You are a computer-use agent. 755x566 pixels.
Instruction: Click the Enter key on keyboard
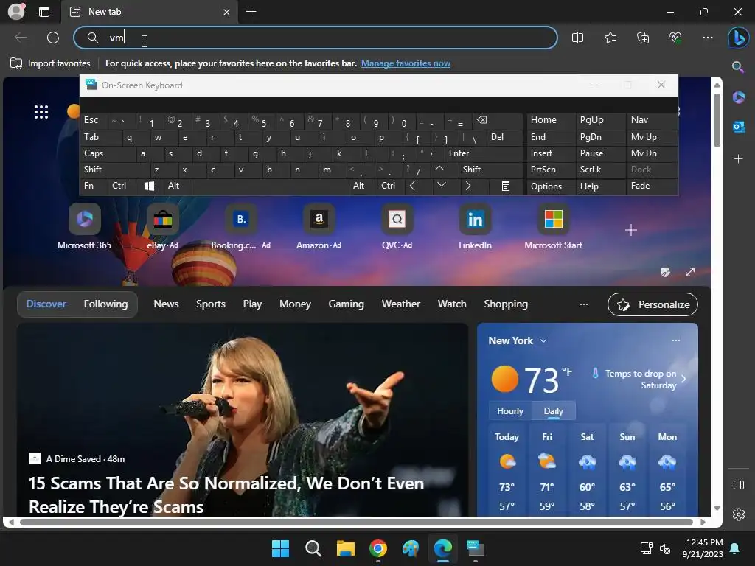[484, 153]
